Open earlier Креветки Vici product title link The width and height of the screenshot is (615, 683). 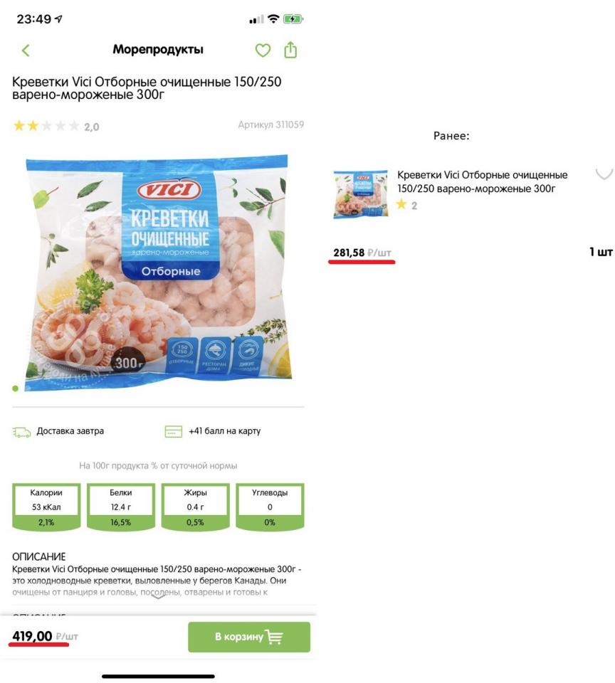482,181
